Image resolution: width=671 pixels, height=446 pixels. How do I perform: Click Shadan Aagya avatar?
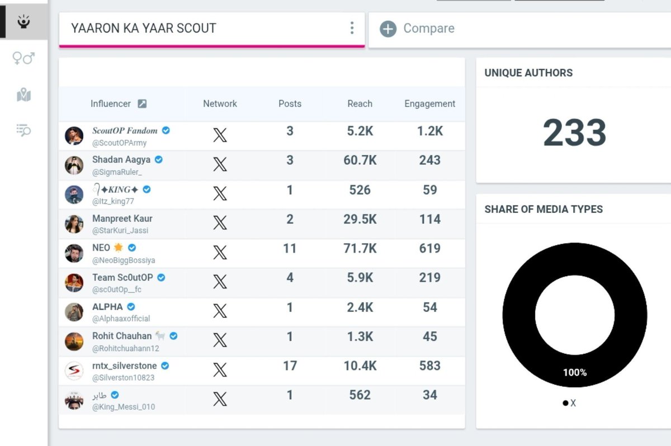74,165
